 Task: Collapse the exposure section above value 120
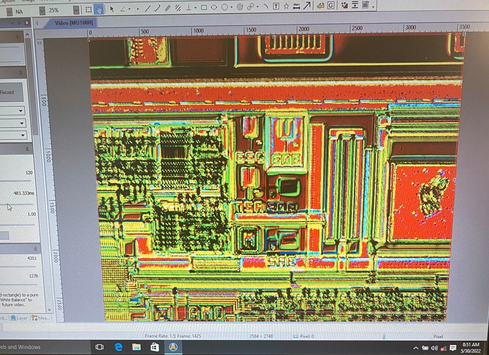[27, 149]
